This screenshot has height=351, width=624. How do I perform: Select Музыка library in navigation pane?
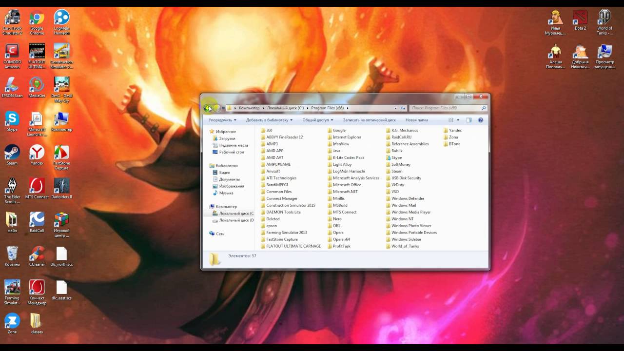pos(223,193)
